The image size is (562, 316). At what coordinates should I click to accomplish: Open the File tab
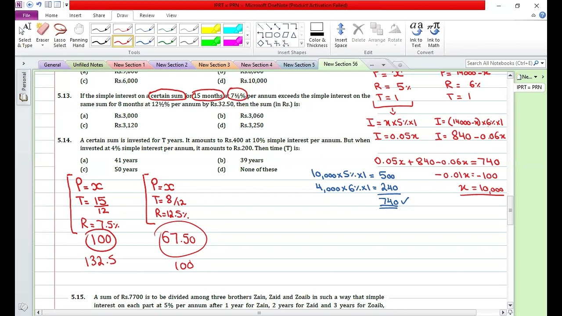pyautogui.click(x=26, y=15)
